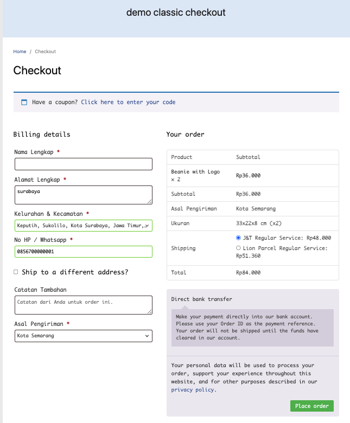Click the 'Direct bank transfer' payment label
350x423 pixels.
(201, 299)
